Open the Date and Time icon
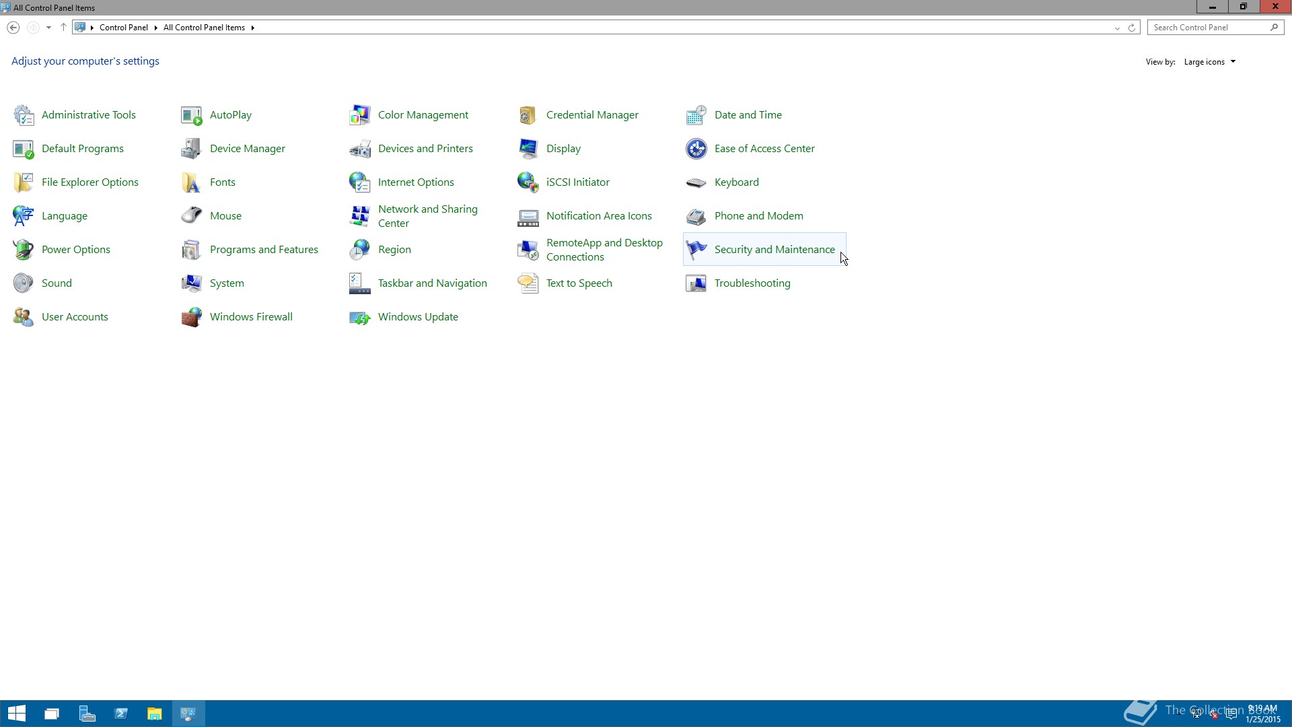The image size is (1292, 727). 696,115
